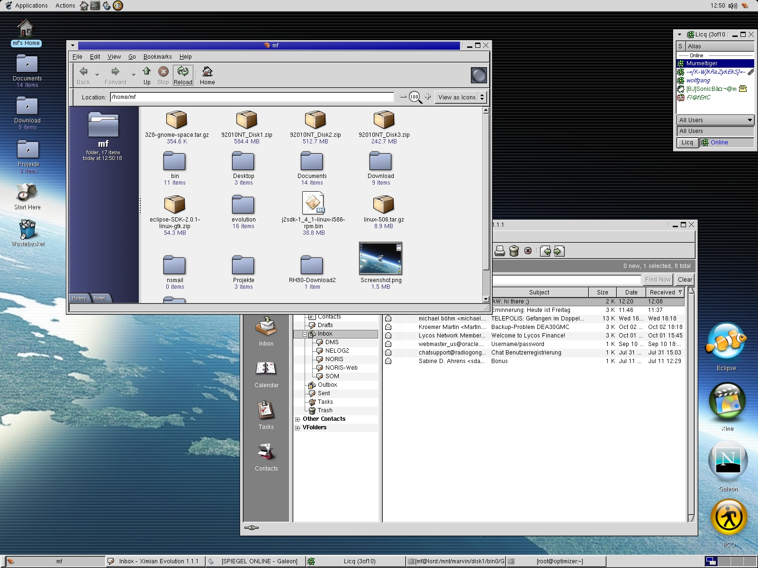Image resolution: width=758 pixels, height=568 pixels.
Task: Zoom out with the minus icon
Action: pos(403,97)
